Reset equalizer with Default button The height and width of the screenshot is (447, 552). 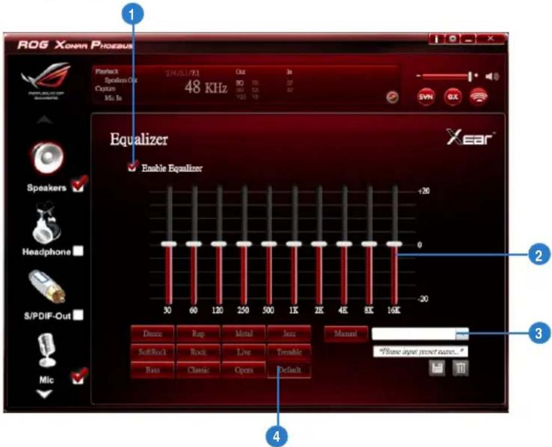(289, 370)
